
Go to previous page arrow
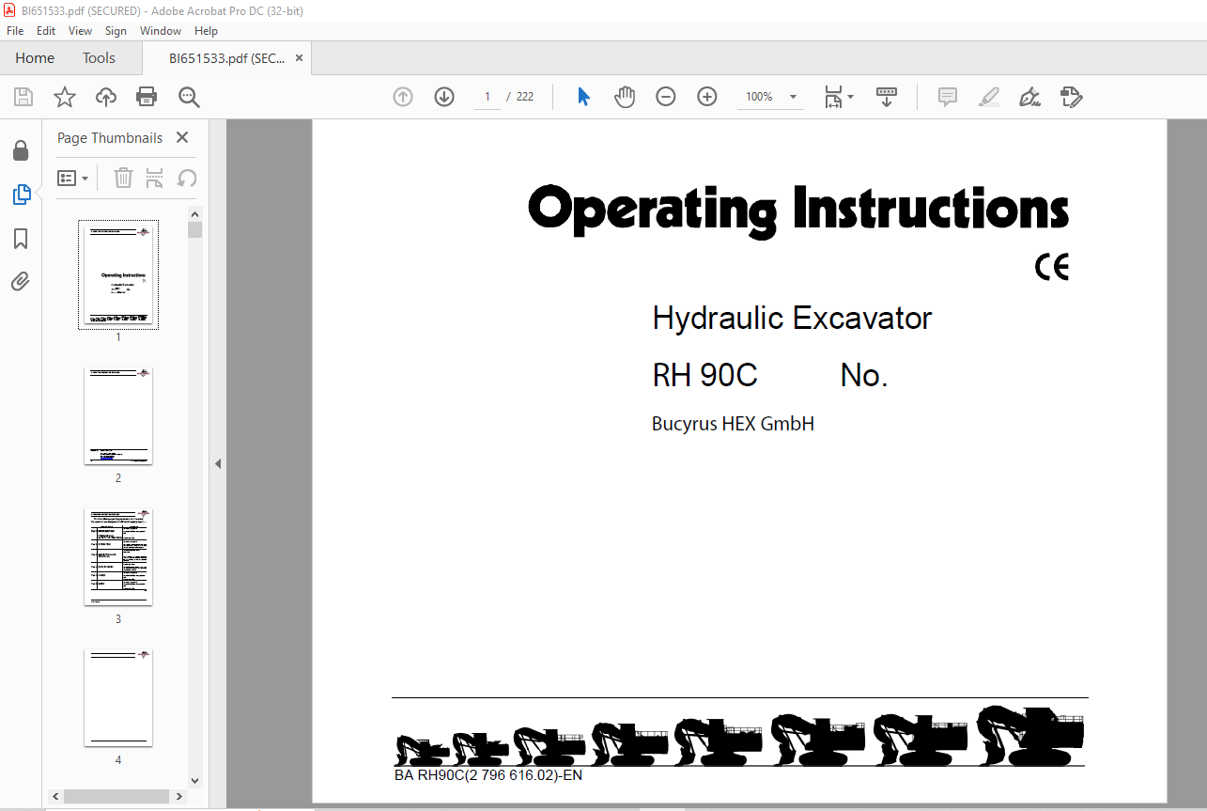[x=403, y=97]
